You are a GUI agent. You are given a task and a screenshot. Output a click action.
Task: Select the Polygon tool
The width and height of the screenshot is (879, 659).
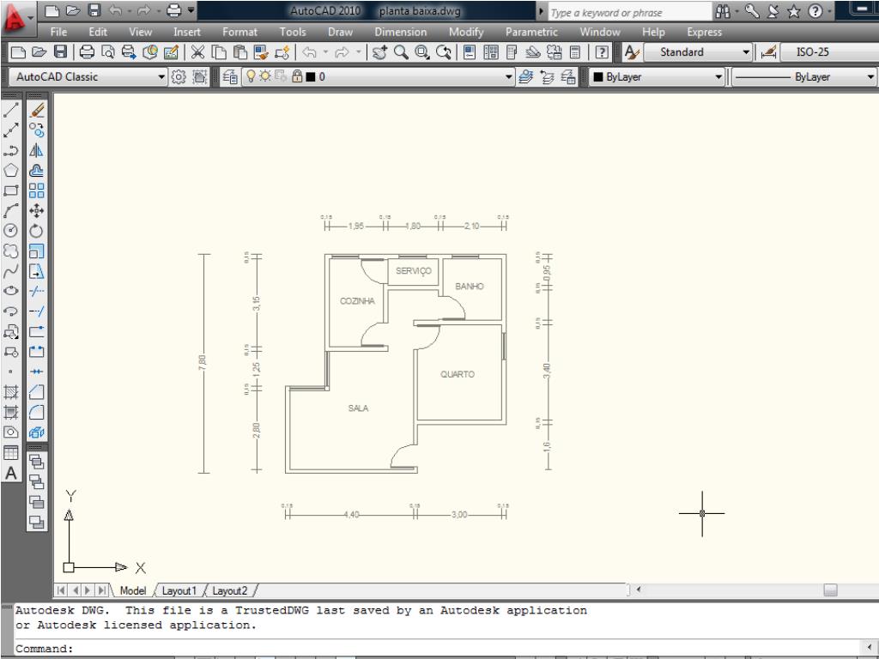(10, 171)
